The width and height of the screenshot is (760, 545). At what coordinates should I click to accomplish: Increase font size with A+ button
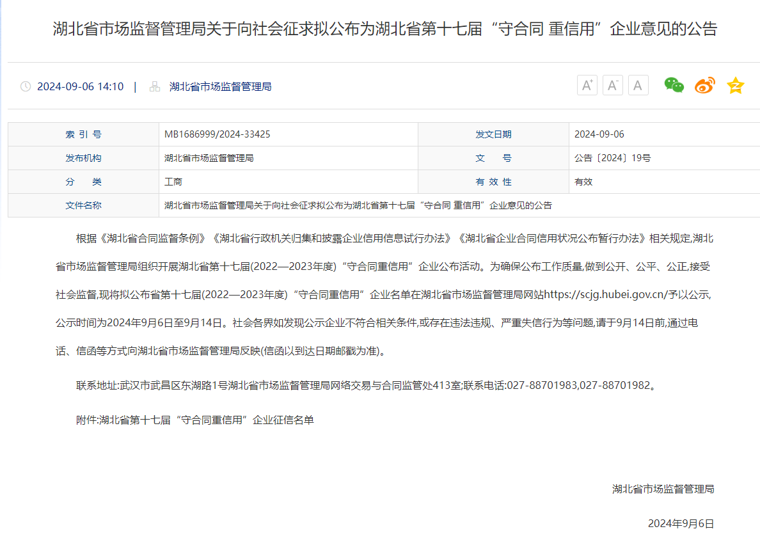point(587,86)
